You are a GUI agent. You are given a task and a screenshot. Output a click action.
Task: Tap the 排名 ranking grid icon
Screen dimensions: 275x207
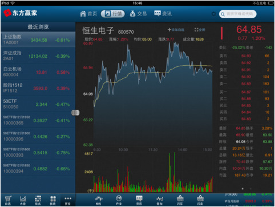pos(38,200)
